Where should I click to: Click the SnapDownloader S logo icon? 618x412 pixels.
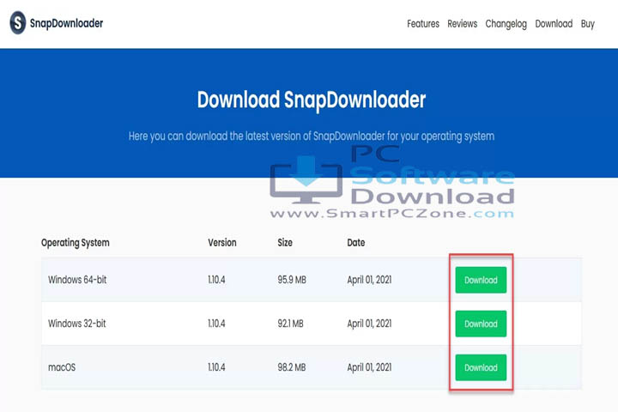coord(18,23)
